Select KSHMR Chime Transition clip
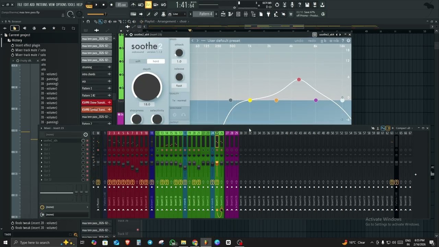This screenshot has width=439, height=247. (96, 103)
